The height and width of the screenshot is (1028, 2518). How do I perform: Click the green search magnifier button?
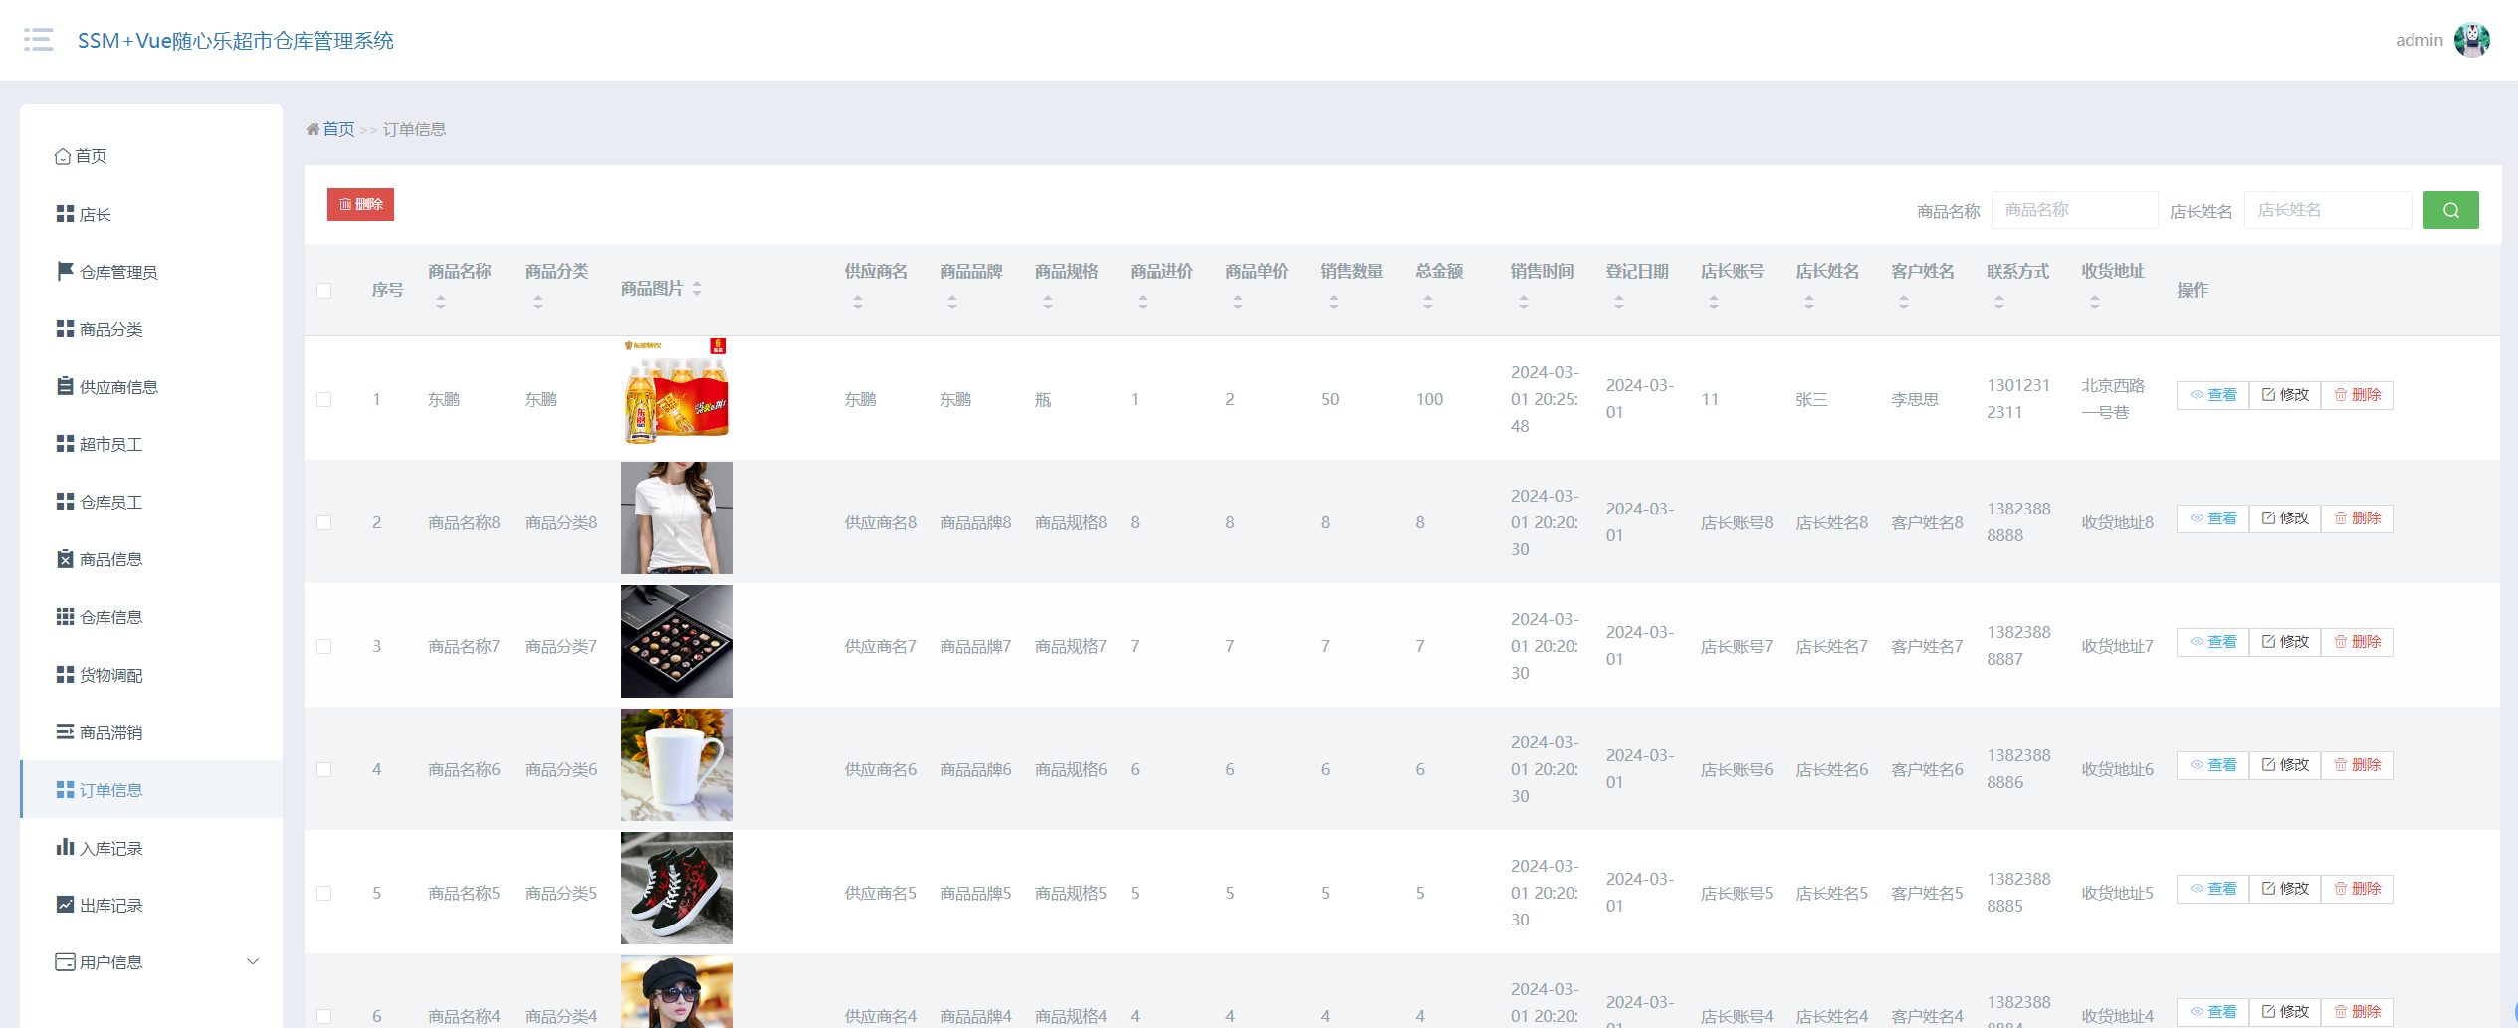2450,210
